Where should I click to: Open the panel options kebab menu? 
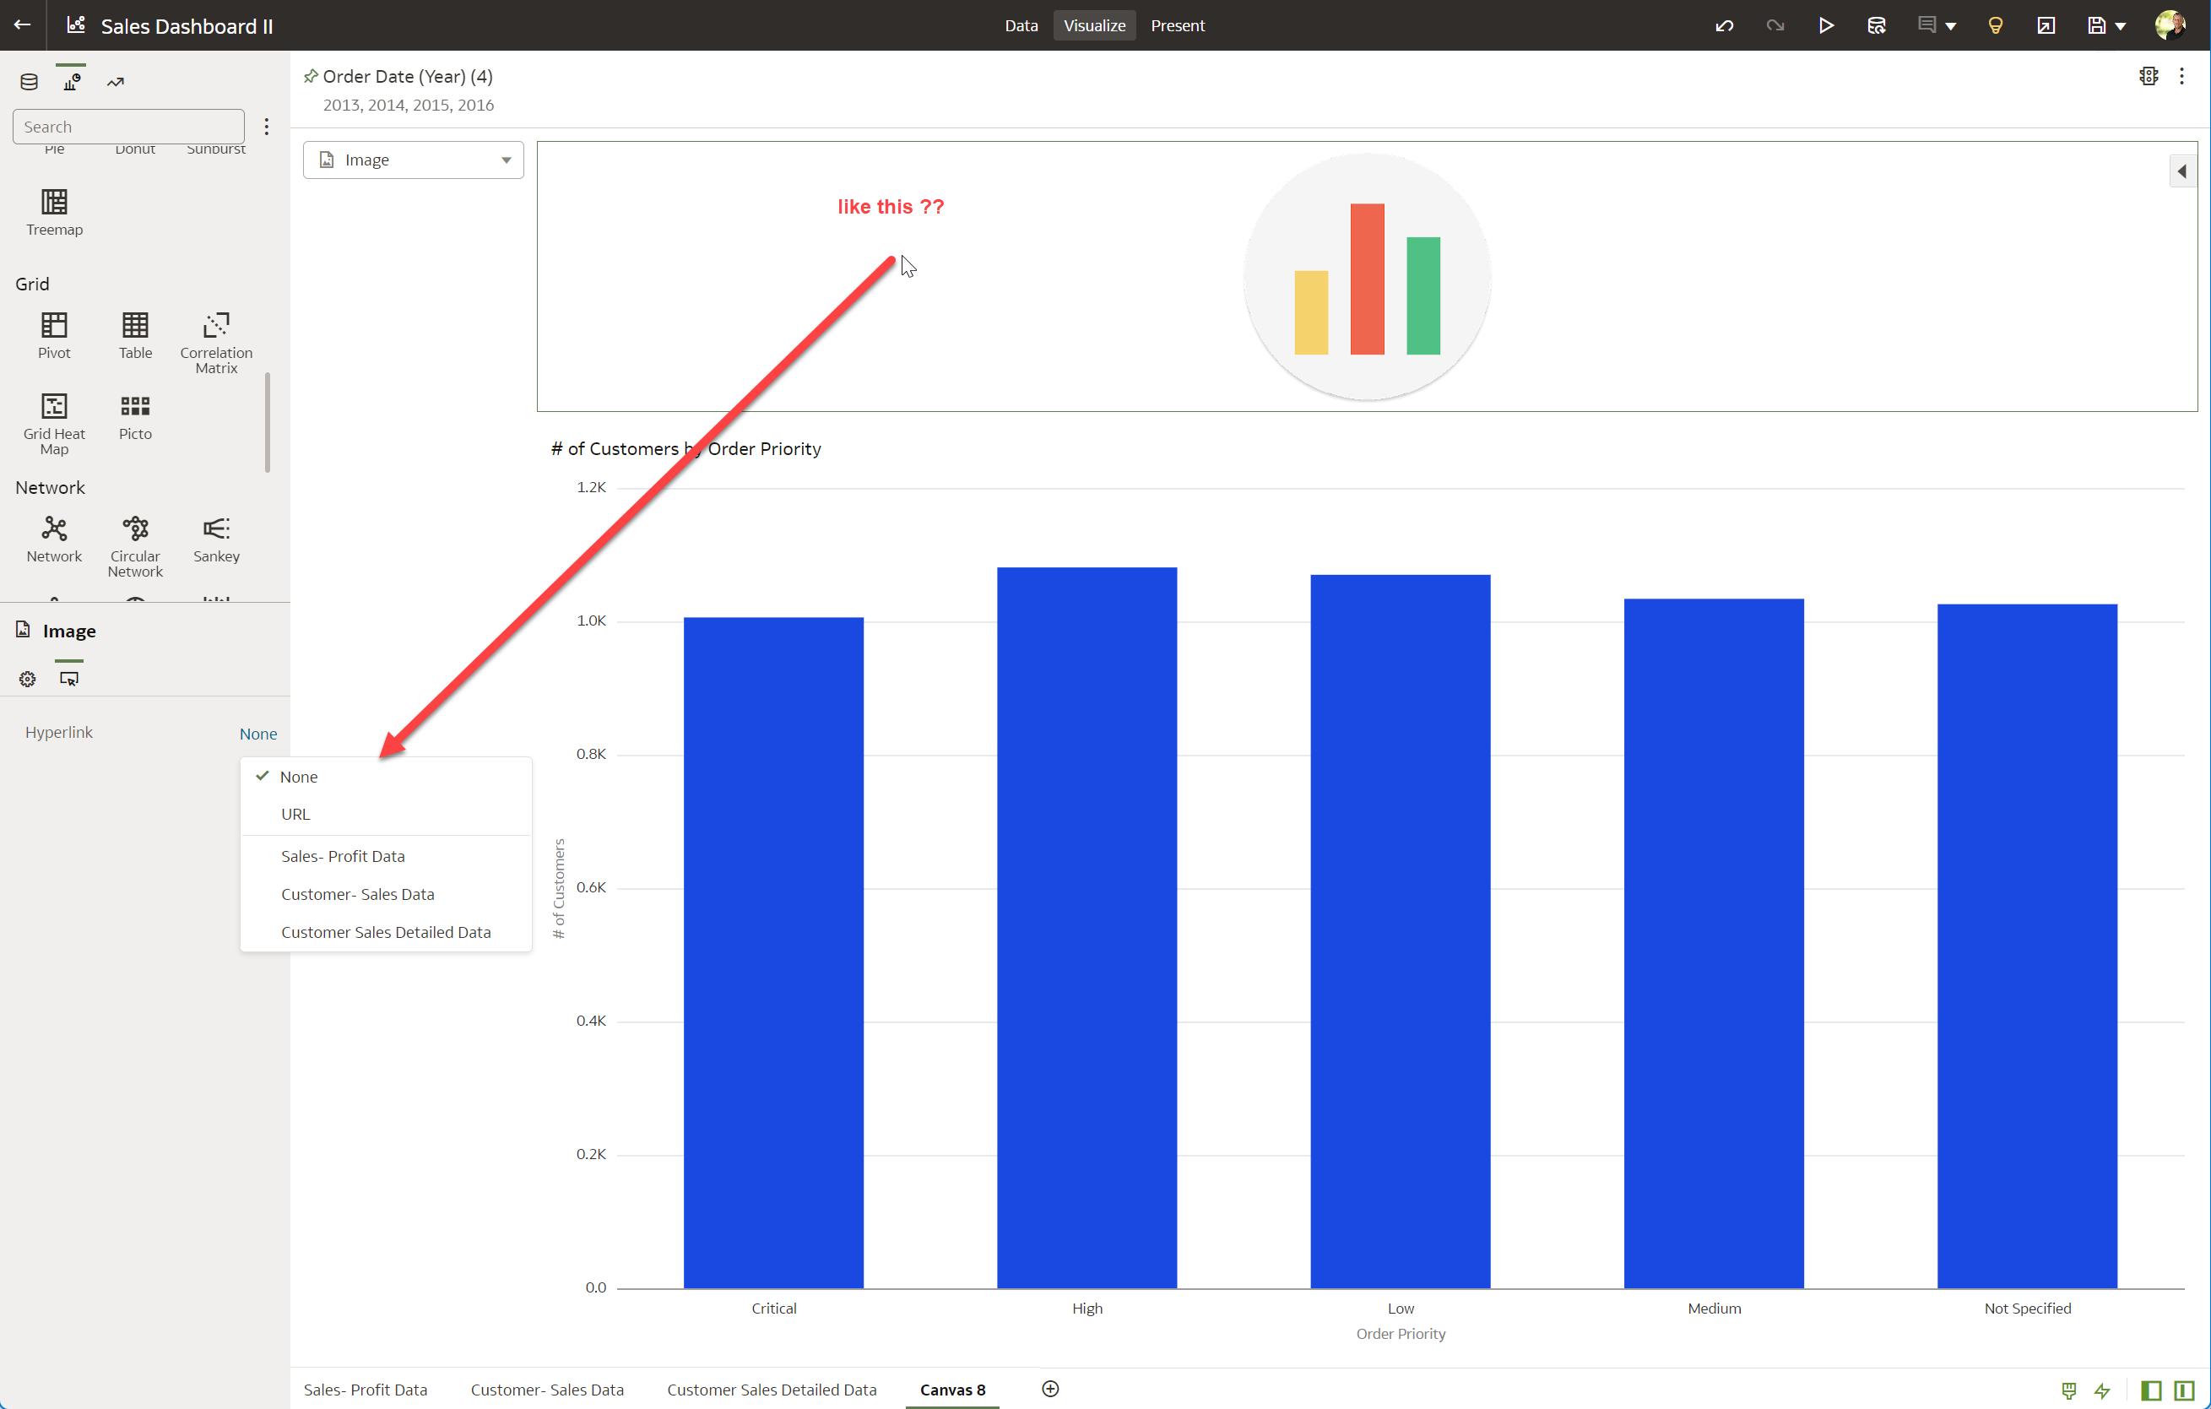tap(266, 127)
